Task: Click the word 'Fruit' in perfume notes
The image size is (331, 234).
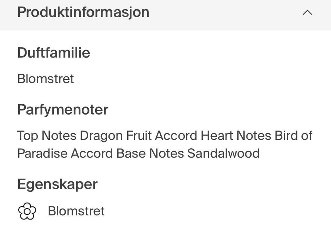Action: 139,136
